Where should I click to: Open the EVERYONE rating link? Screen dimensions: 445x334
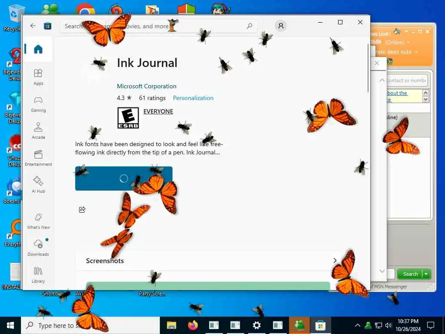point(158,111)
